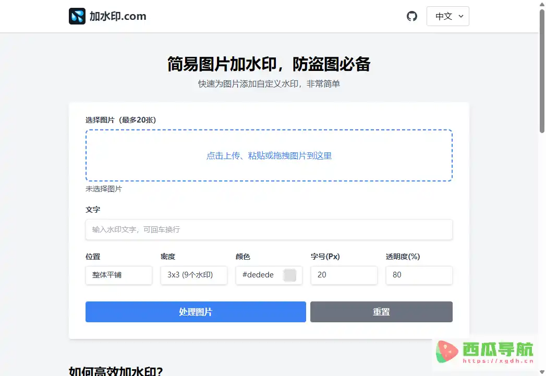Click the page vertical scrollbar thumb

coord(542,71)
